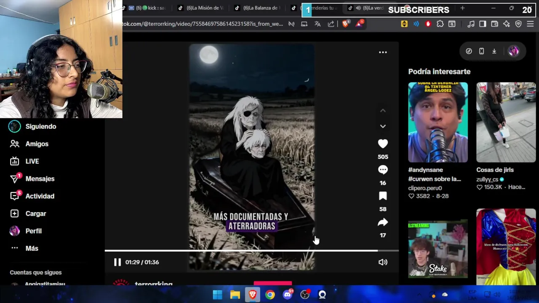Open Brave Wallet icon in toolbar
Image resolution: width=539 pixels, height=303 pixels.
coord(495,24)
